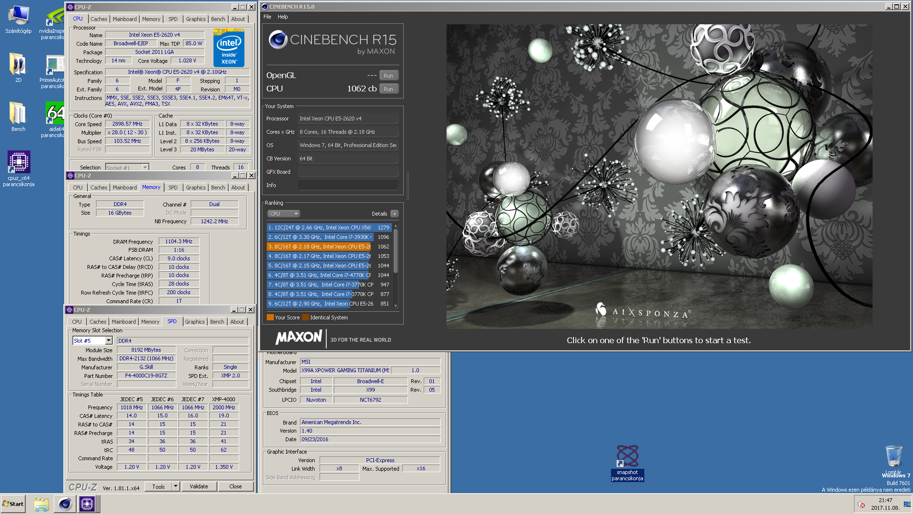Screen dimensions: 913x514
Task: Switch to the Mainboard tab in the top CPU-Z window
Action: (125, 19)
